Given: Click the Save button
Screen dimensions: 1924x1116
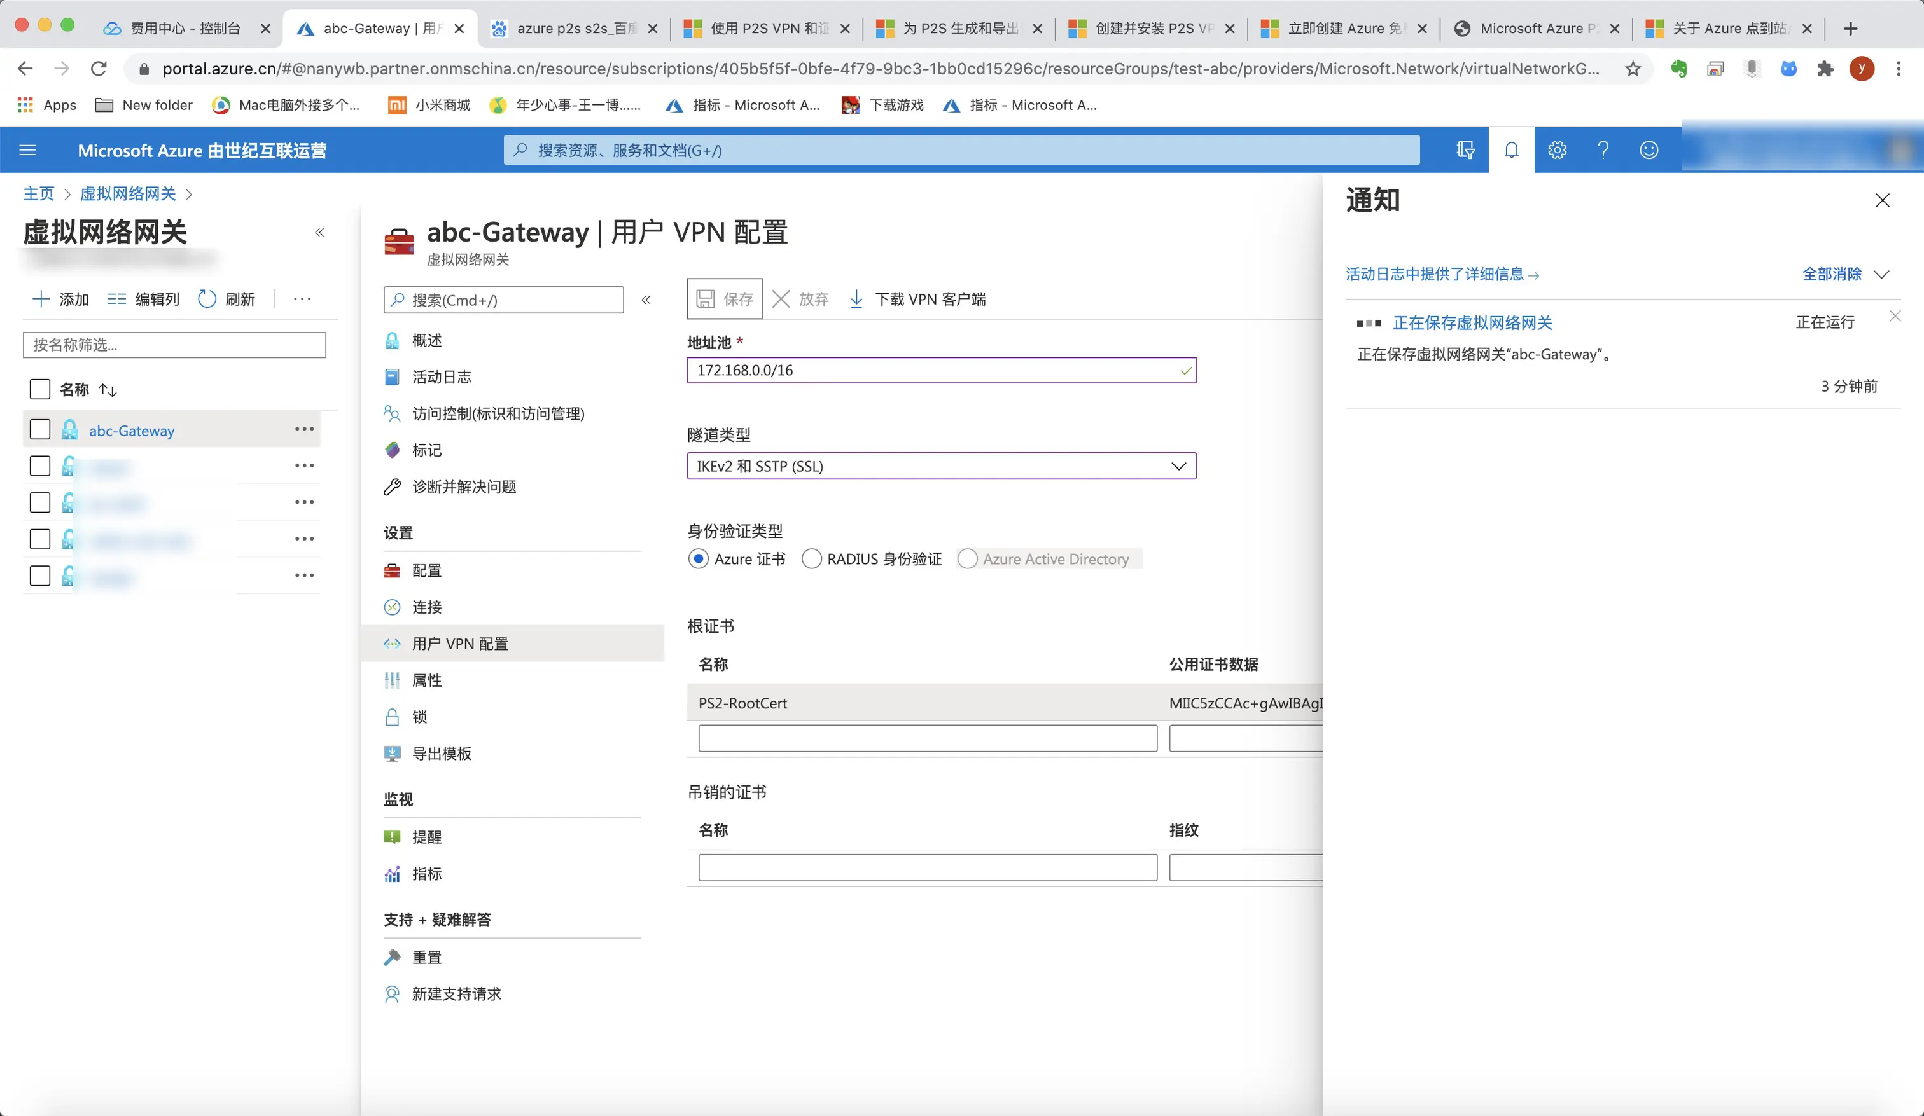Looking at the screenshot, I should coord(725,298).
